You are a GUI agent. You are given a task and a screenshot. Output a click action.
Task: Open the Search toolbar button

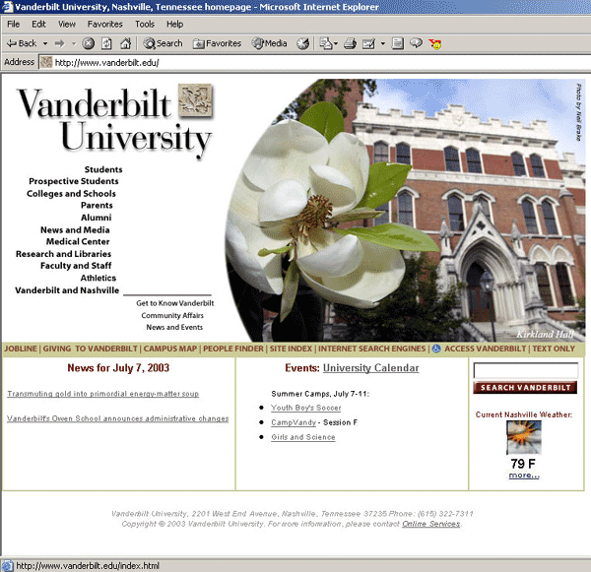click(x=164, y=43)
